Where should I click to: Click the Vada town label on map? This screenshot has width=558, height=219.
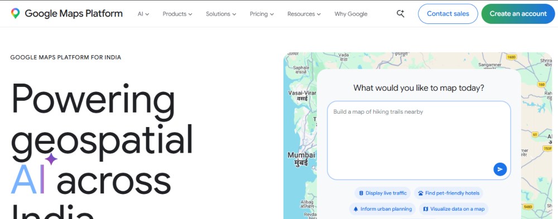coord(343,57)
